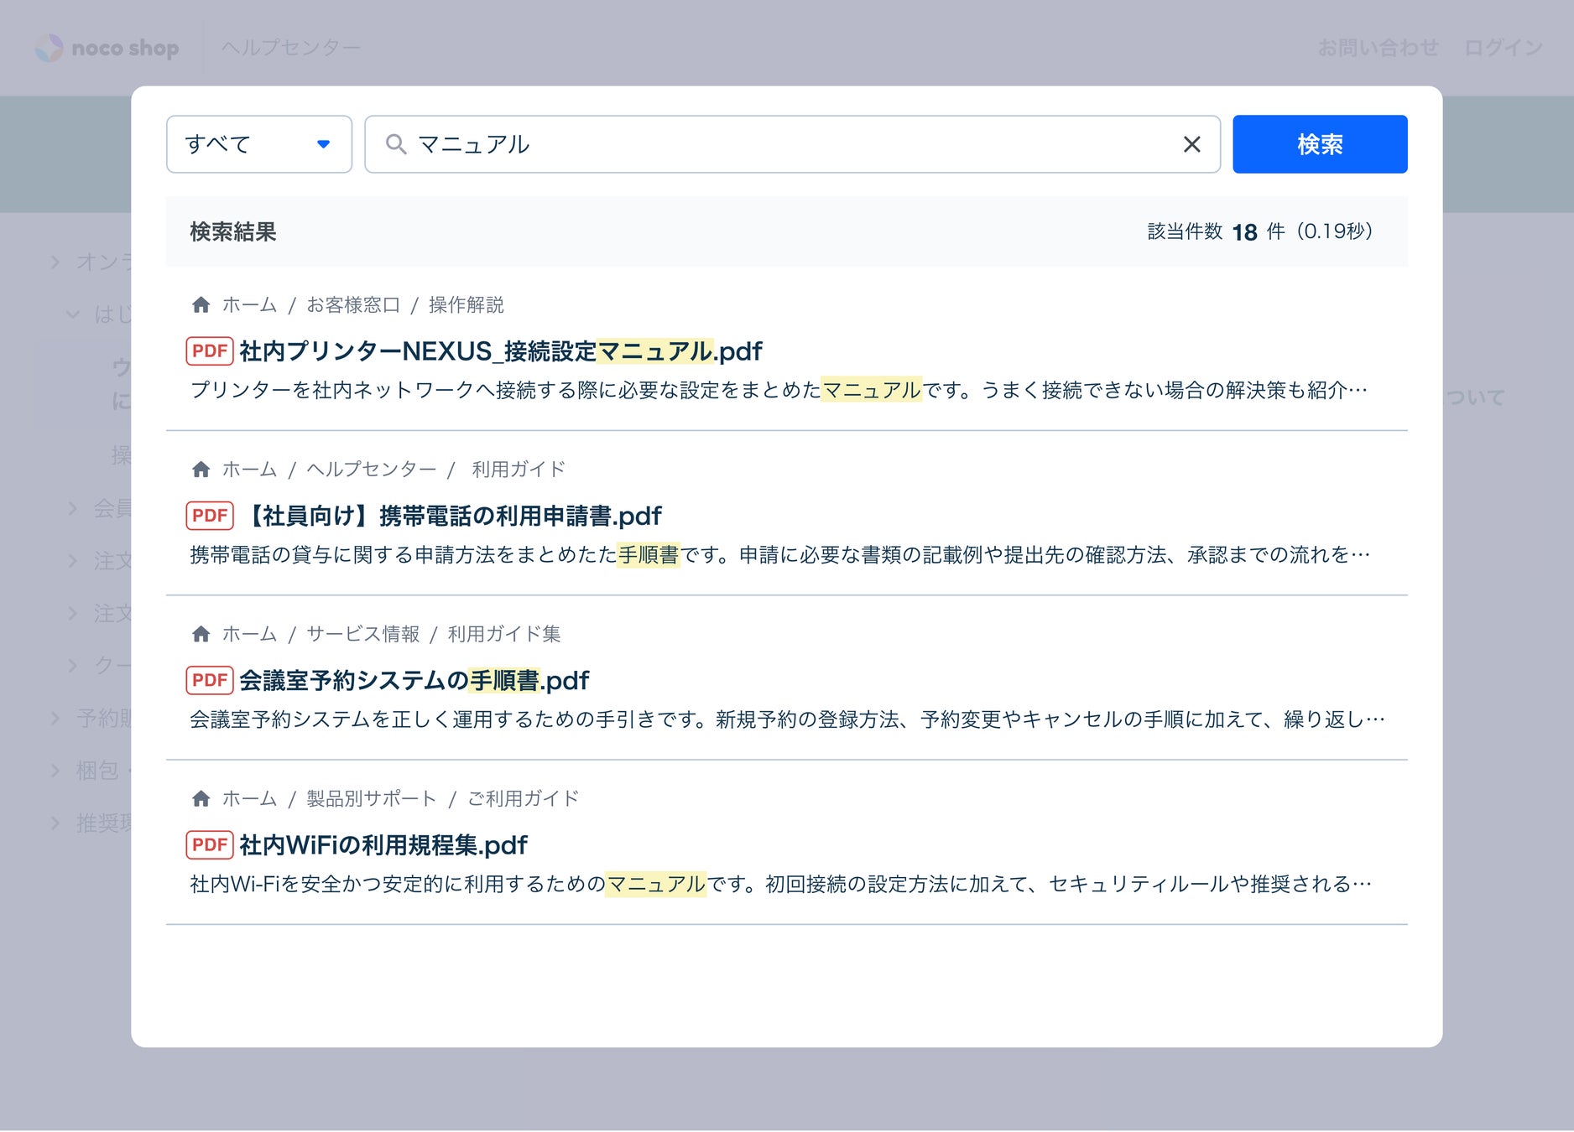The width and height of the screenshot is (1574, 1132).
Task: Open the すべて category dropdown
Action: (x=258, y=144)
